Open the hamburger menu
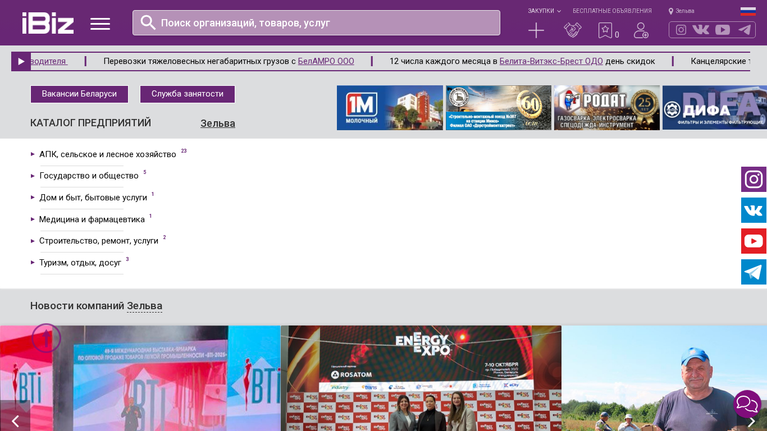The height and width of the screenshot is (431, 767). (100, 24)
